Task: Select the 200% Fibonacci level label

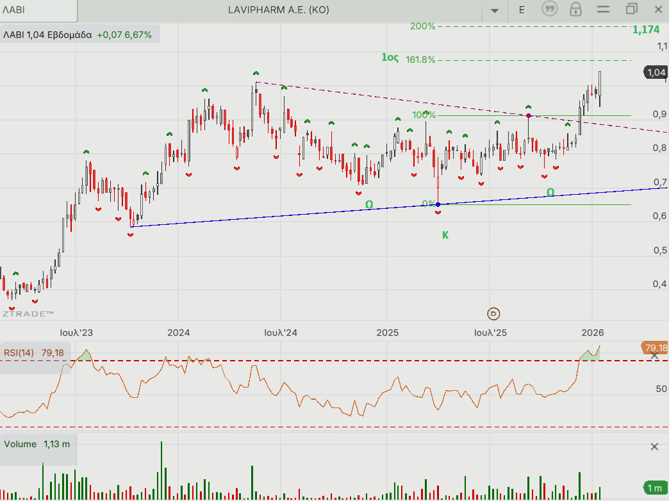Action: (422, 26)
